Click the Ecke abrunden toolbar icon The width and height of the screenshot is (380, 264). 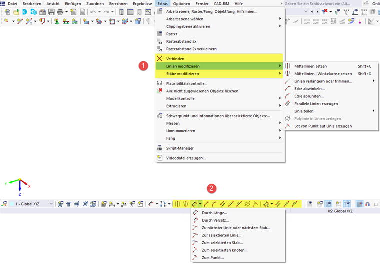click(214, 204)
